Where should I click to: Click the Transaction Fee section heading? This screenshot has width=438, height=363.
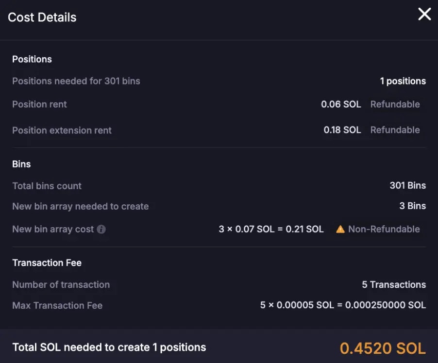47,263
